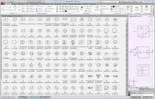Select the Отрезок line tool
Screen dimensions: 155x99
pyautogui.click(x=3, y=8)
